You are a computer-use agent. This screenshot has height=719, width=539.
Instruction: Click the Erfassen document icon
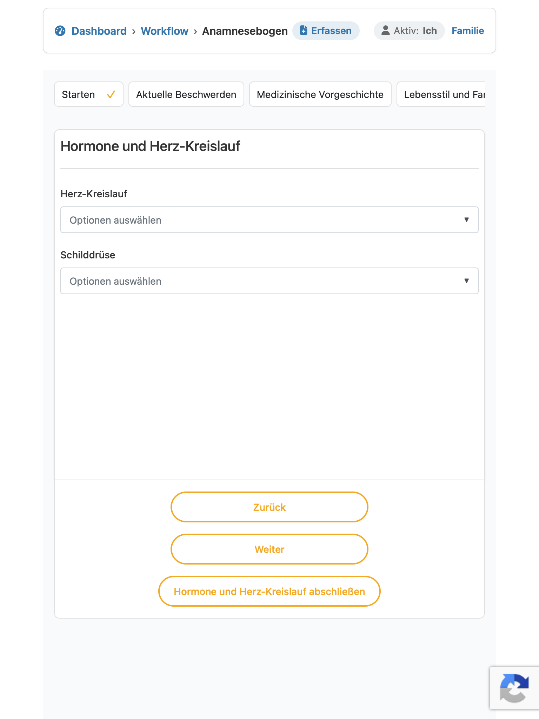(304, 31)
